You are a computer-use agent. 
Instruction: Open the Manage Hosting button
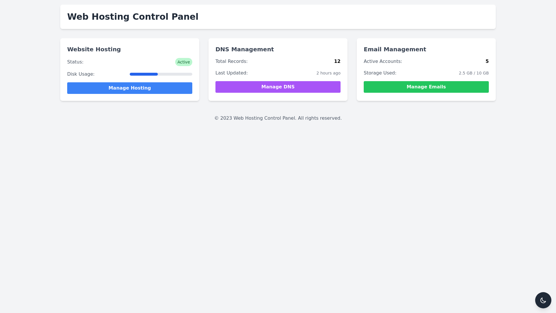(130, 88)
